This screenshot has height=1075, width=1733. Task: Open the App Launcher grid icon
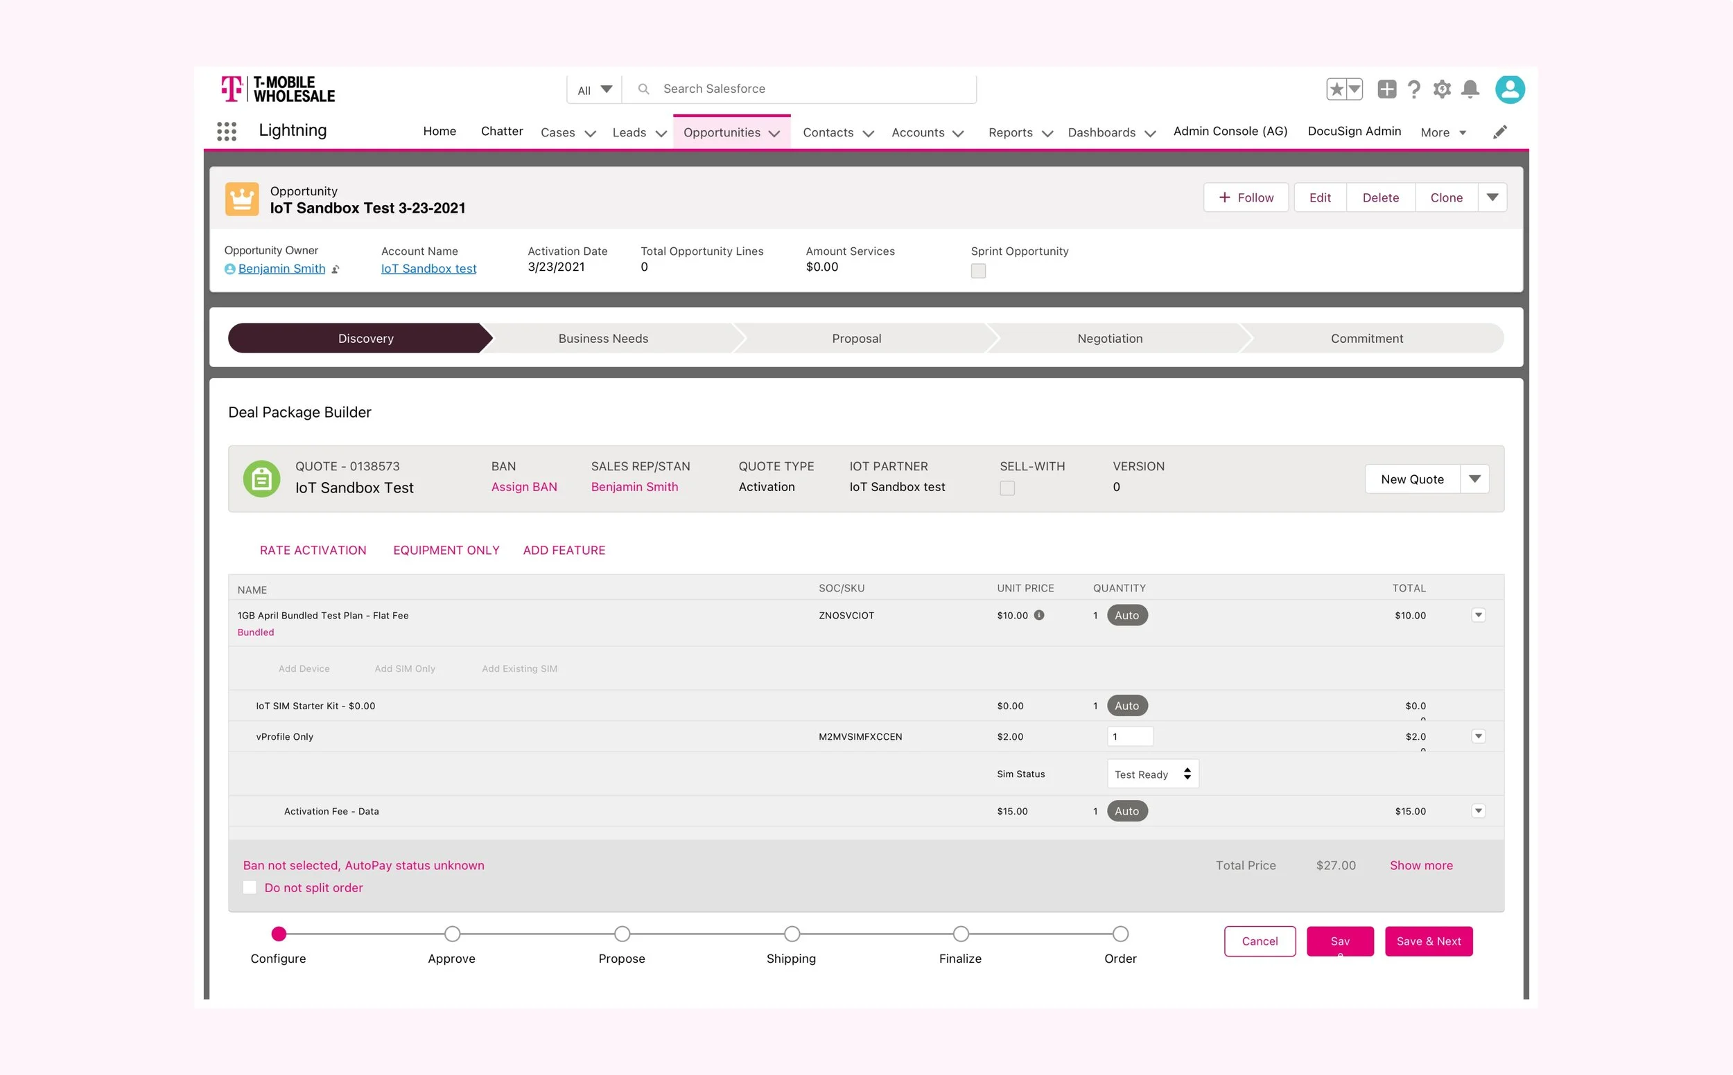click(x=226, y=131)
